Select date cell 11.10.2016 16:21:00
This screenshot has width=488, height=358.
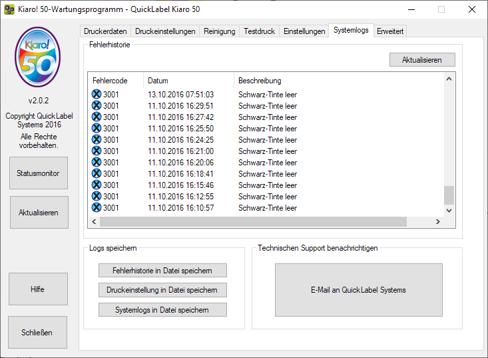pos(180,151)
